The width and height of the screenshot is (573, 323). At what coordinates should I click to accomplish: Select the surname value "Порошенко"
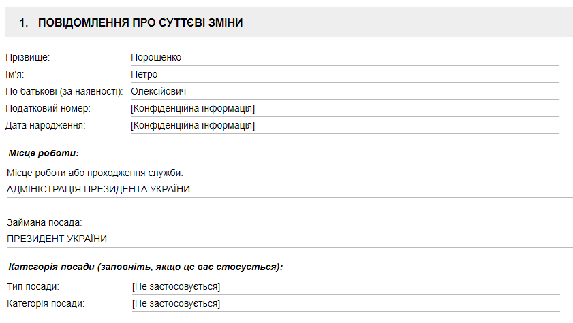click(156, 58)
